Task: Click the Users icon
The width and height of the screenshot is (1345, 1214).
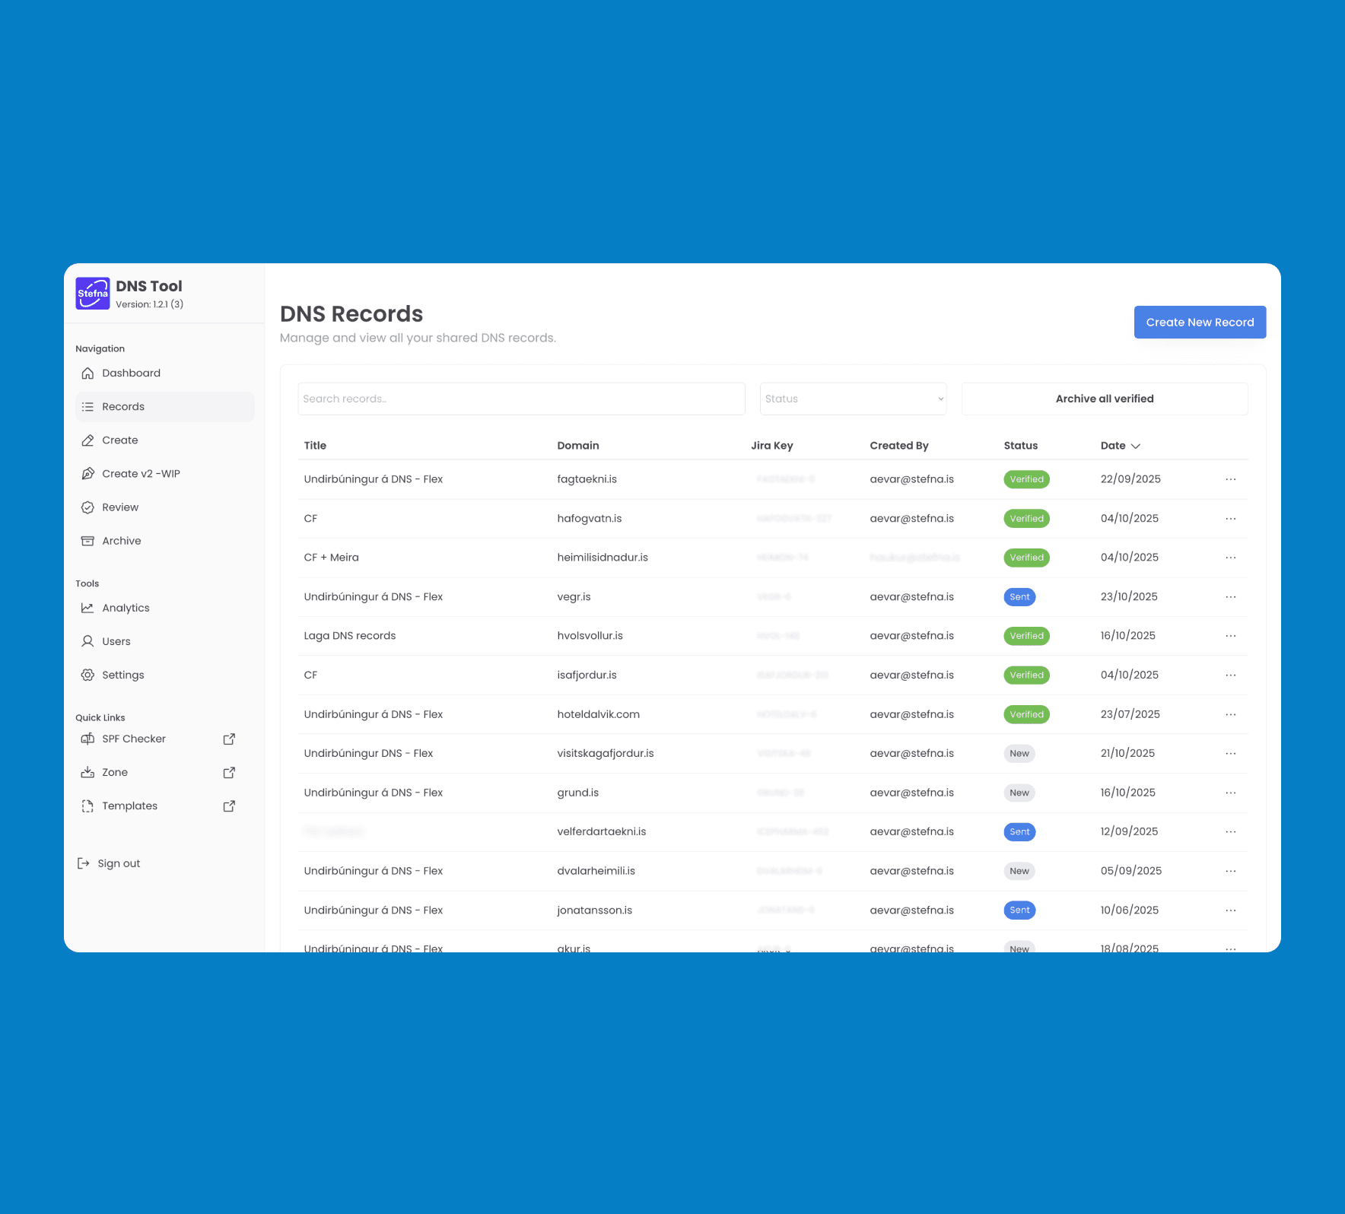Action: tap(87, 641)
